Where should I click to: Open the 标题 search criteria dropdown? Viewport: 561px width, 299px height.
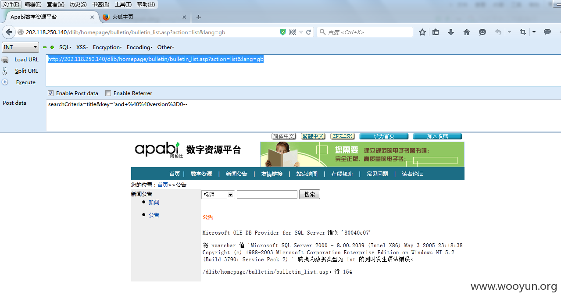(x=218, y=194)
